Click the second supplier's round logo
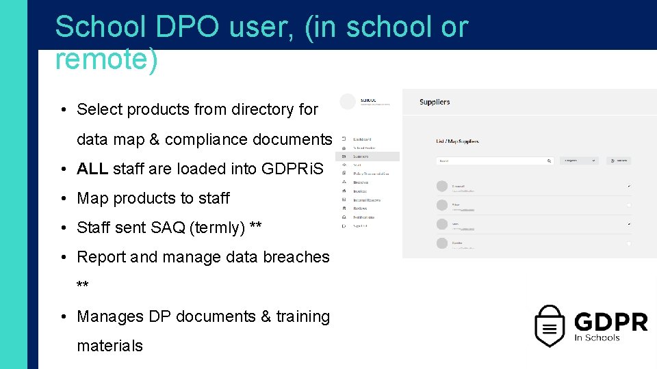The width and height of the screenshot is (657, 369). coord(442,205)
